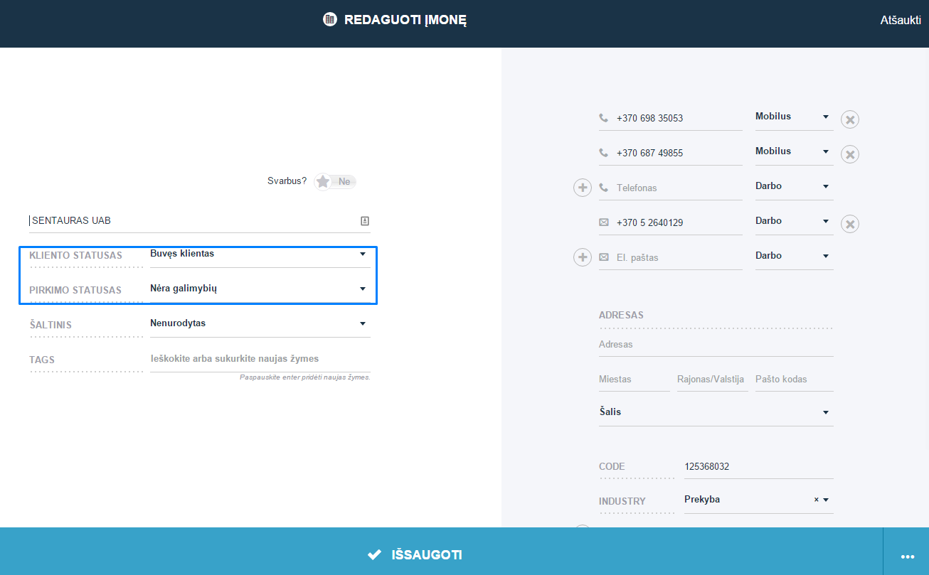
Task: Click the Tags search input field
Action: tap(260, 359)
